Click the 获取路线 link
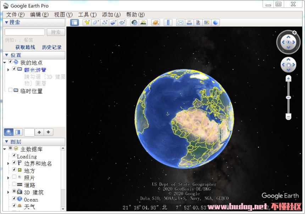The width and height of the screenshot is (305, 214). 25,47
